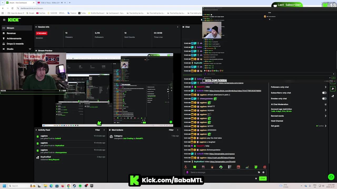Click the browser reload button
Image resolution: width=337 pixels, height=189 pixels.
pyautogui.click(x=12, y=8)
